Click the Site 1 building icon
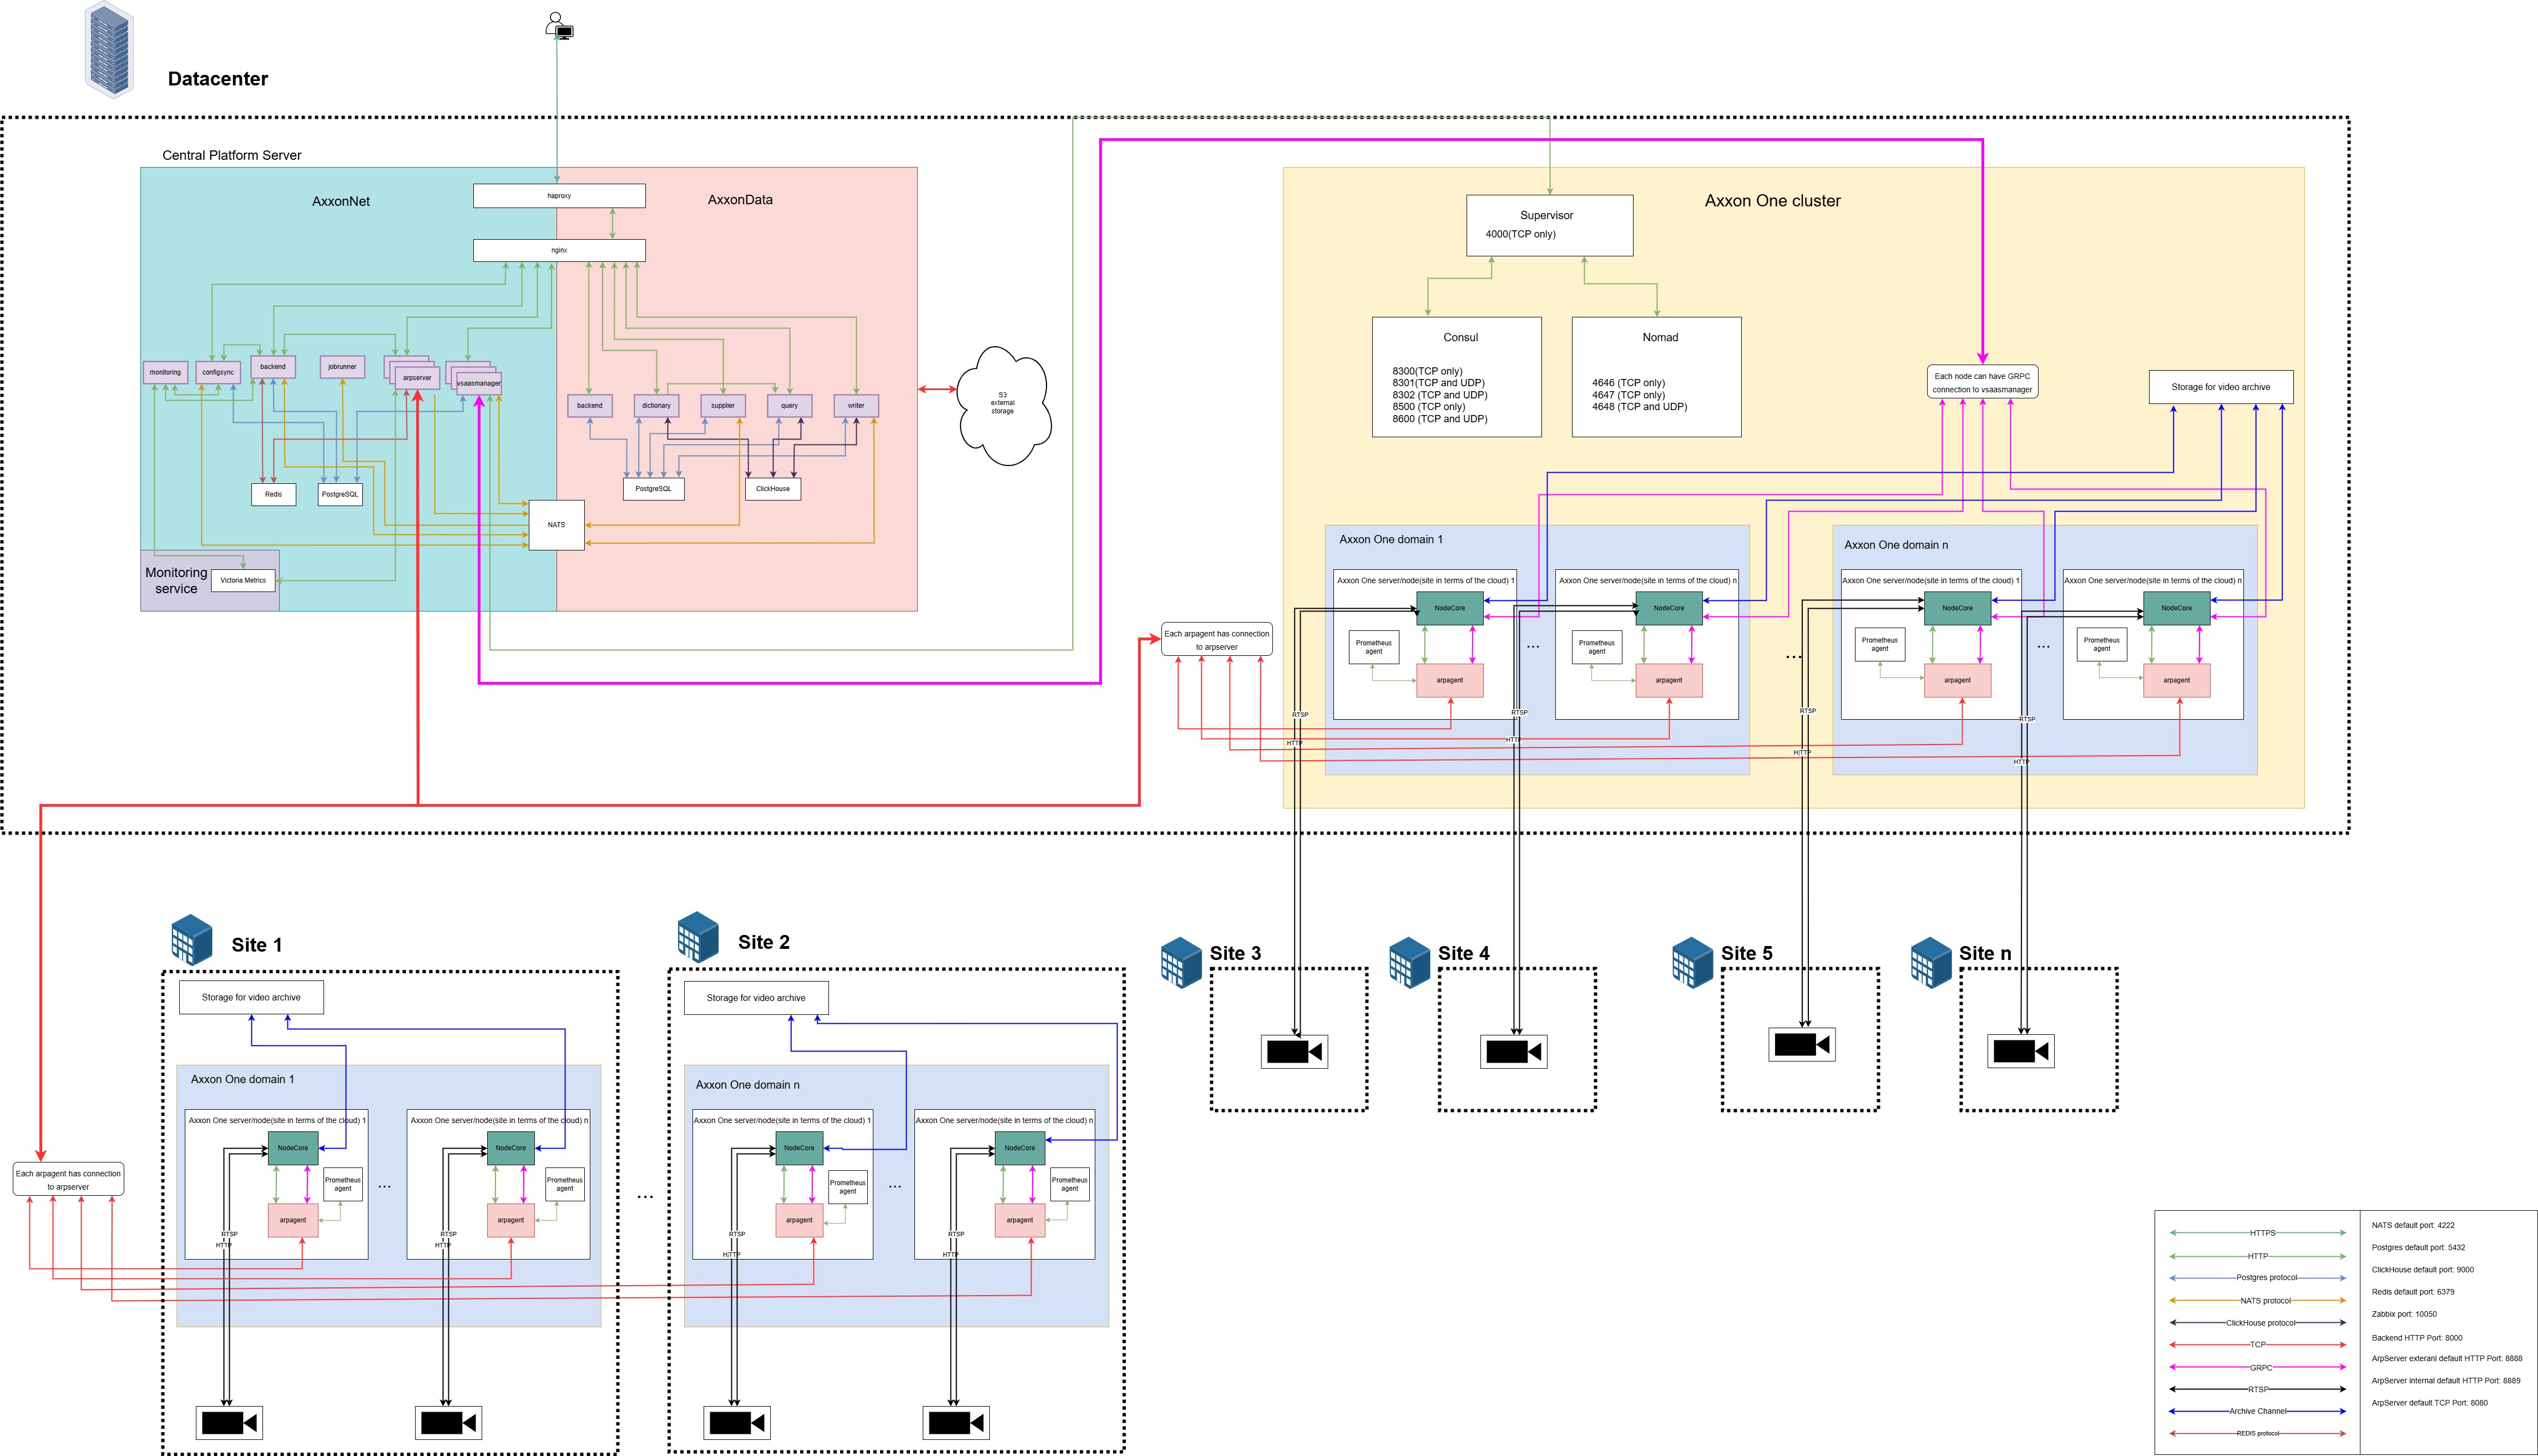2538x1456 pixels. (x=191, y=939)
